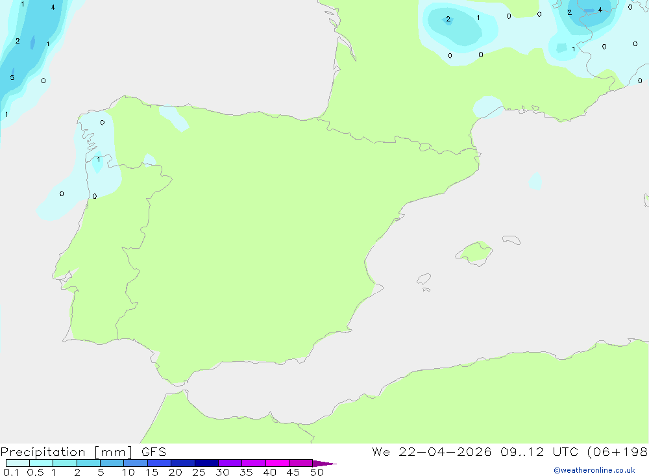Click the Ibiza island outline
649x476 pixels.
[x=424, y=279]
